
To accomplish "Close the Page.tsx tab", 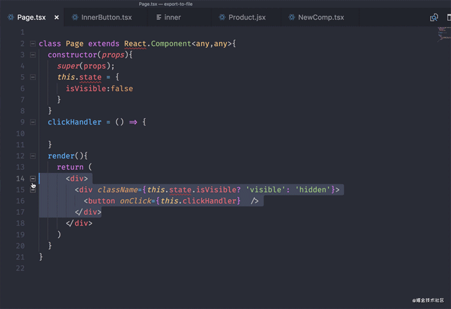I will [57, 17].
